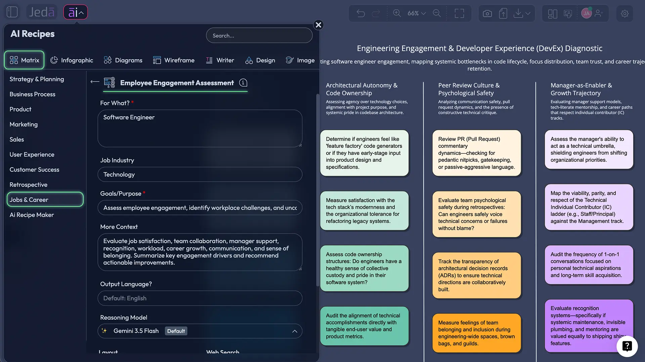Click the Search recipes field
The height and width of the screenshot is (362, 645).
(x=259, y=36)
